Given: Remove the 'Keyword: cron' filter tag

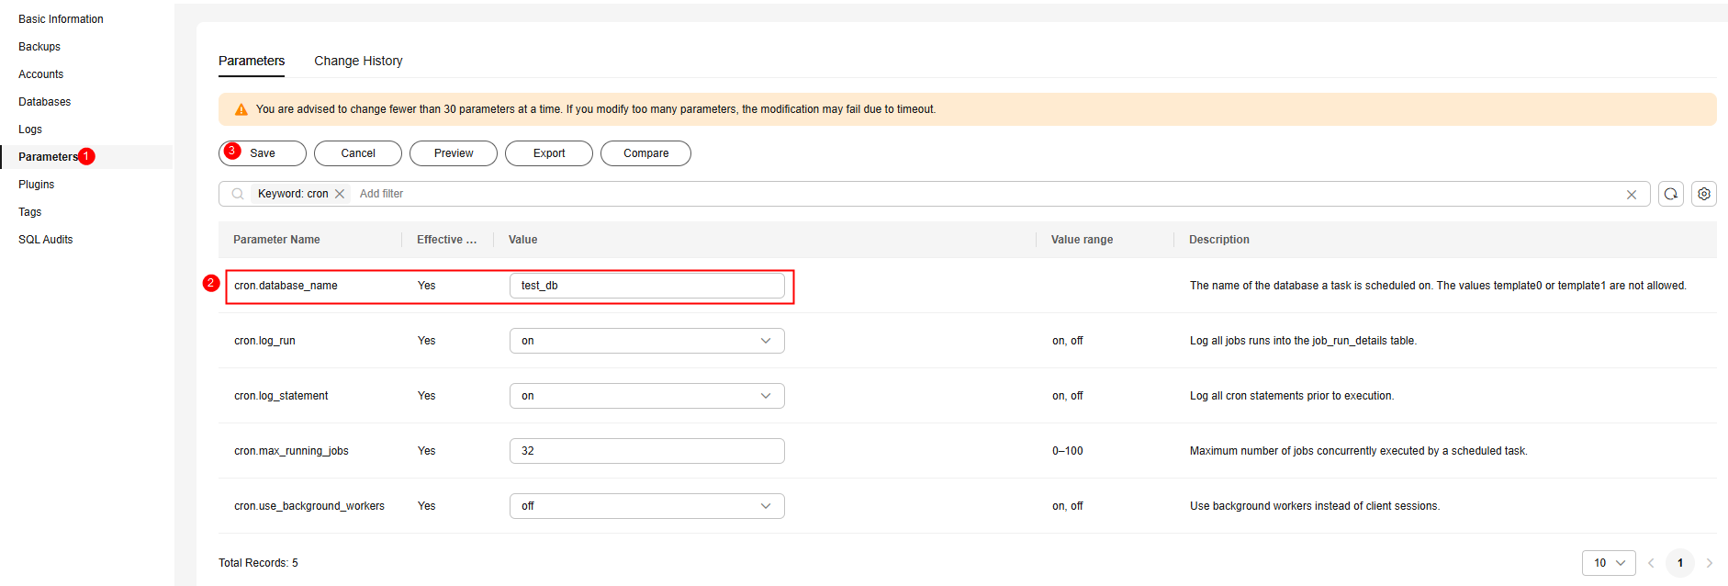Looking at the screenshot, I should click(x=340, y=194).
